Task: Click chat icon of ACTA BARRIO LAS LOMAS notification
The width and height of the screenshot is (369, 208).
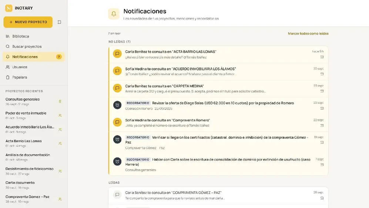Action: tap(117, 53)
